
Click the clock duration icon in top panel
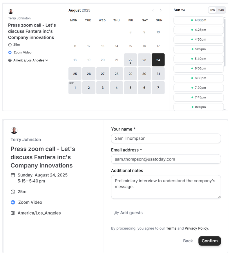10,45
